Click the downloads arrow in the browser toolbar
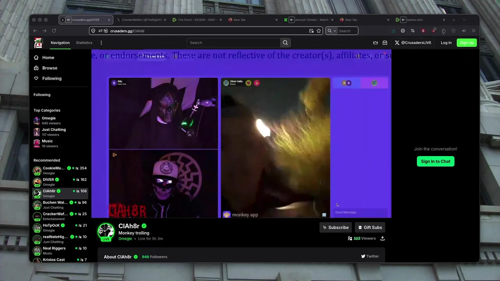This screenshot has width=500, height=281. click(393, 31)
